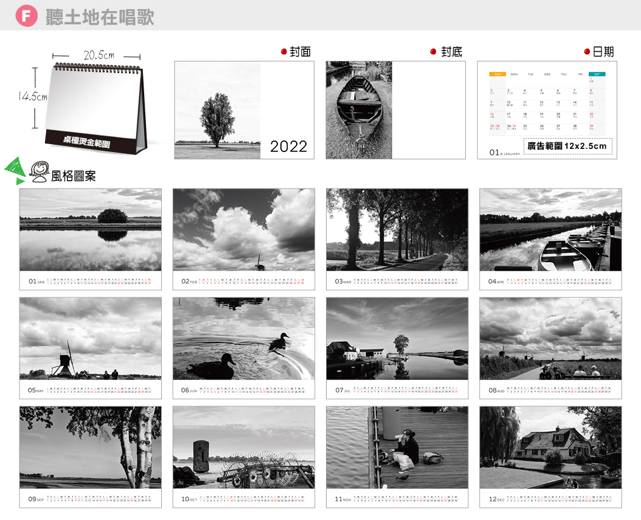
Task: Click the girl face icon beside 風格圖案
Action: [x=40, y=172]
